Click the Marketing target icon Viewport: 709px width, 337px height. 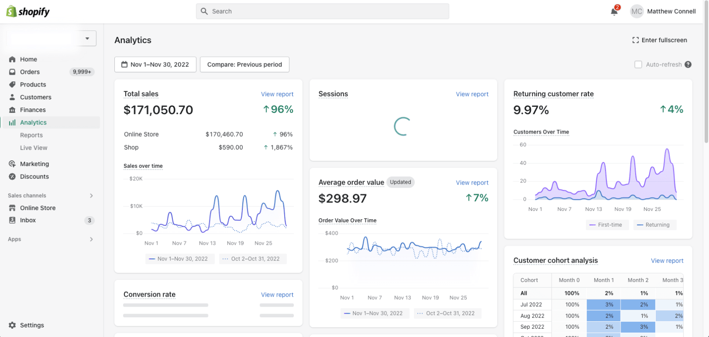tap(12, 164)
